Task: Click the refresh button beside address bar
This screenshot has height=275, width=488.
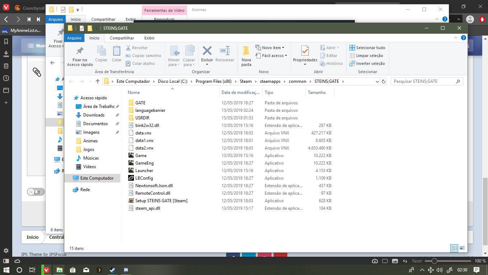Action: pyautogui.click(x=383, y=81)
